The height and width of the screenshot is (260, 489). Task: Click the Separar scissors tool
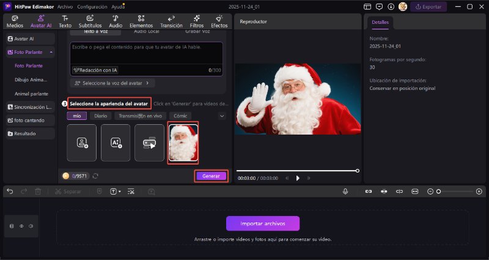[68, 191]
